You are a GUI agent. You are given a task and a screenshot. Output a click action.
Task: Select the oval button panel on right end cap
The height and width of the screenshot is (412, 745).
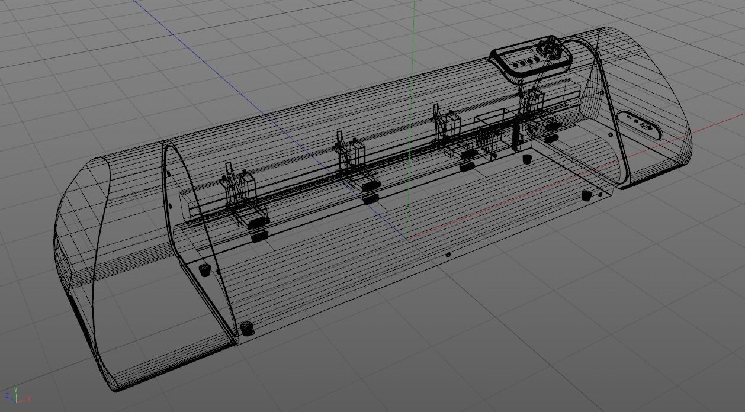click(640, 125)
